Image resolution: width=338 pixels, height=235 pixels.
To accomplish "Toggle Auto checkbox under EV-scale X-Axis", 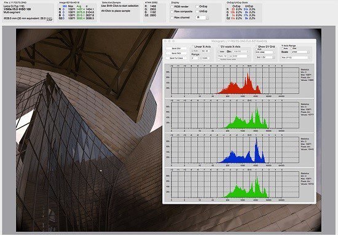I will (219, 52).
